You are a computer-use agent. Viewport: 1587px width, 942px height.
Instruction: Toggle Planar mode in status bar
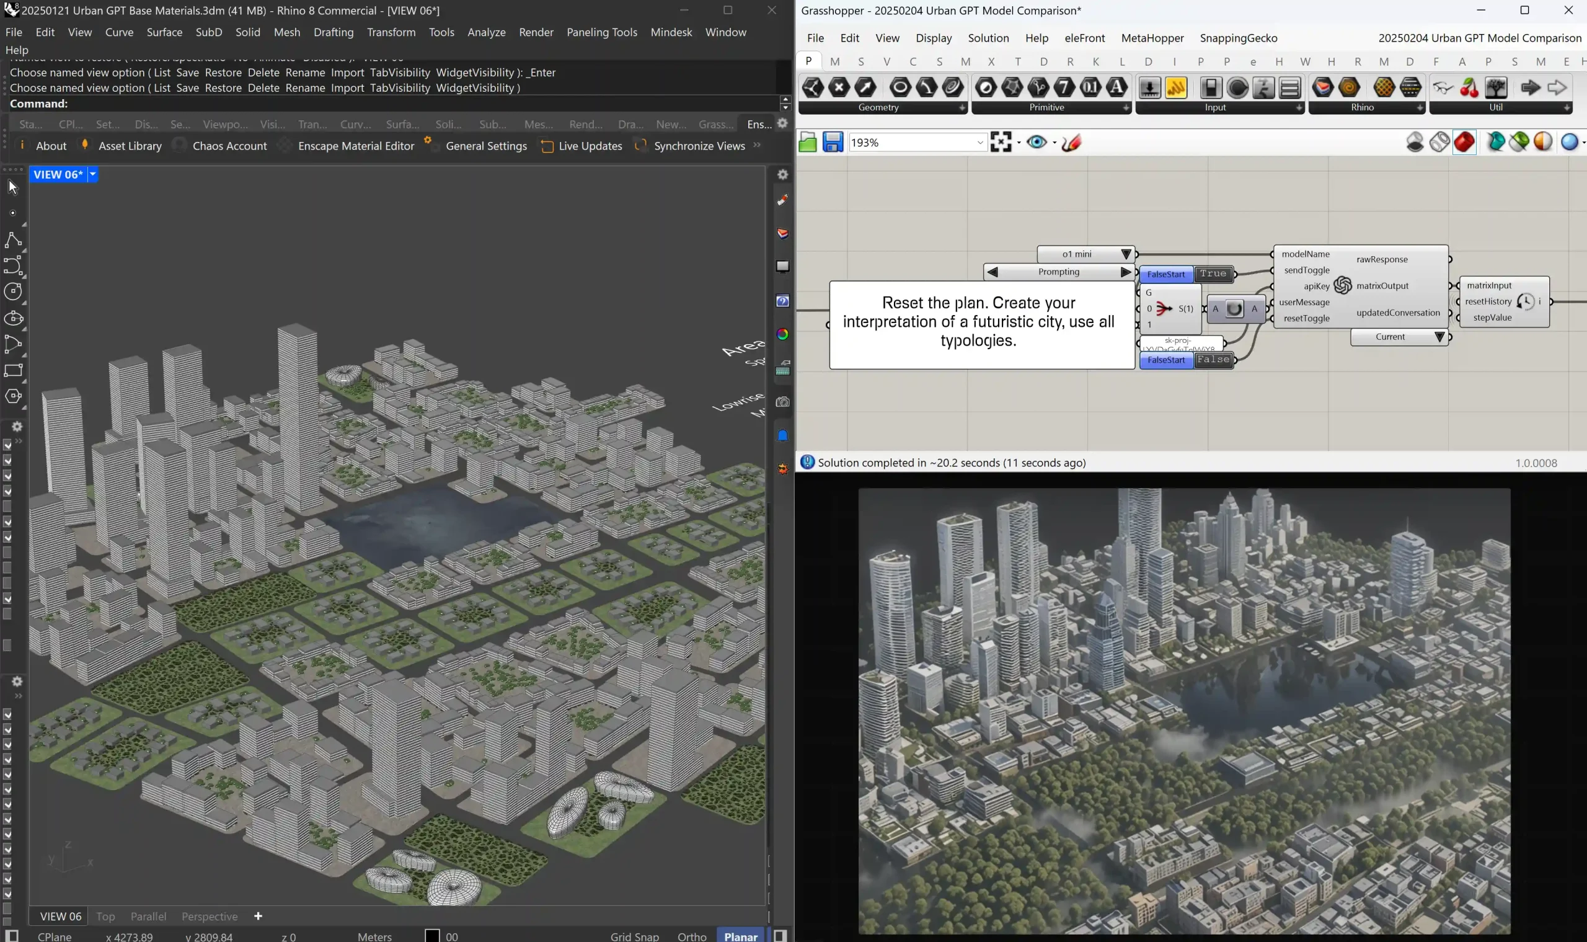[741, 936]
